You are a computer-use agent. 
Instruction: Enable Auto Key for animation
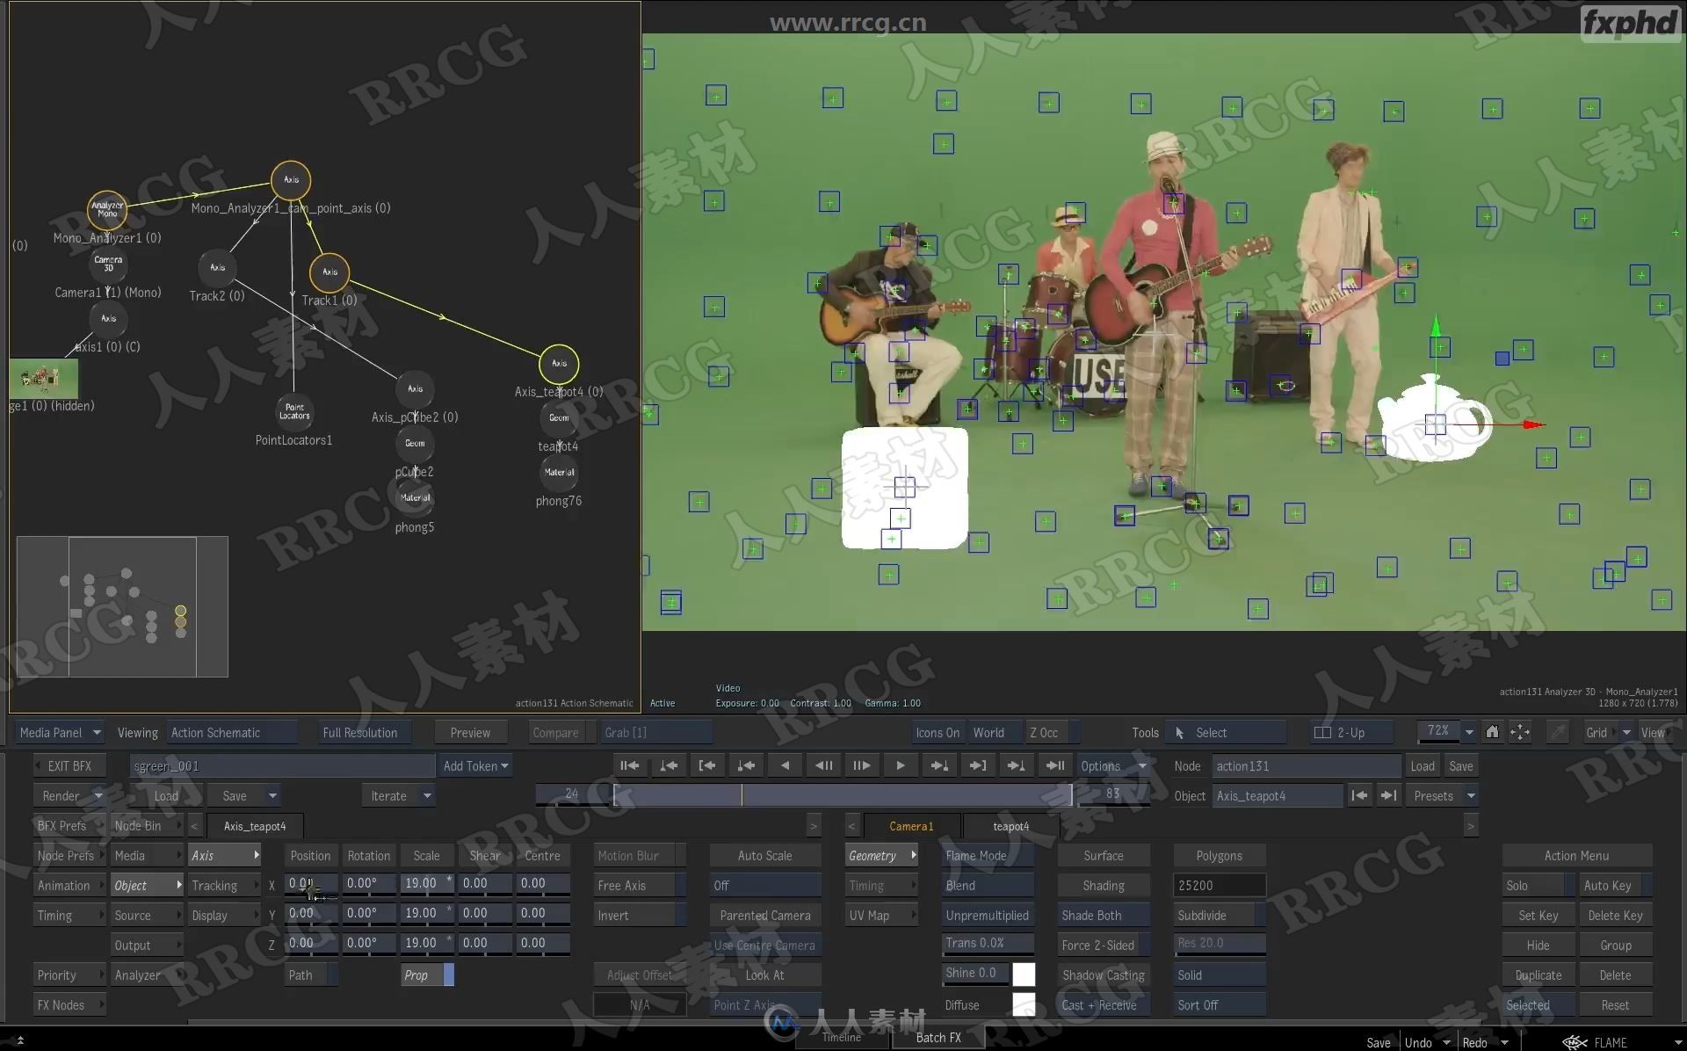point(1607,885)
